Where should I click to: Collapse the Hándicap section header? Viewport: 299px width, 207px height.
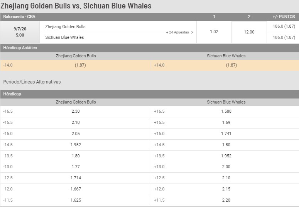click(150, 94)
